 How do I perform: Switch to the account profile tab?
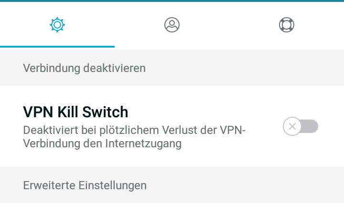(172, 25)
